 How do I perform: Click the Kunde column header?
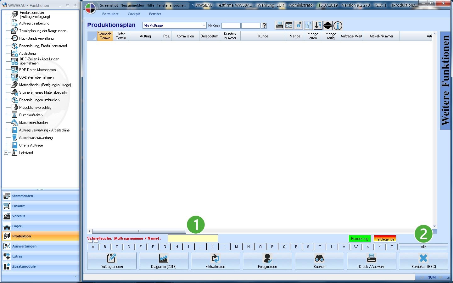(x=263, y=36)
